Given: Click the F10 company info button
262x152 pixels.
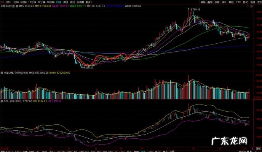Looking at the screenshot, I should (238, 2).
